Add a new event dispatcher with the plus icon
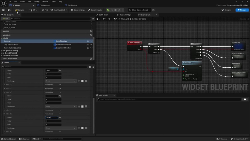Image resolution: width=250 pixels, height=141 pixels. [91, 59]
